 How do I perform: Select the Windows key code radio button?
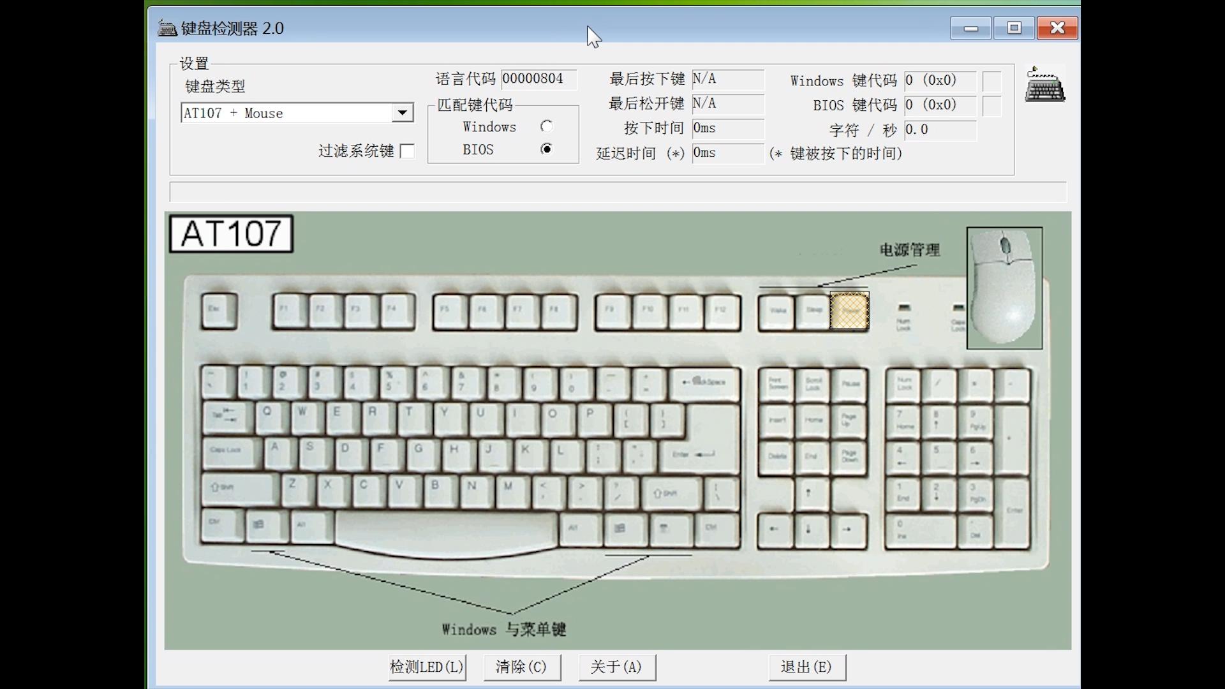546,126
